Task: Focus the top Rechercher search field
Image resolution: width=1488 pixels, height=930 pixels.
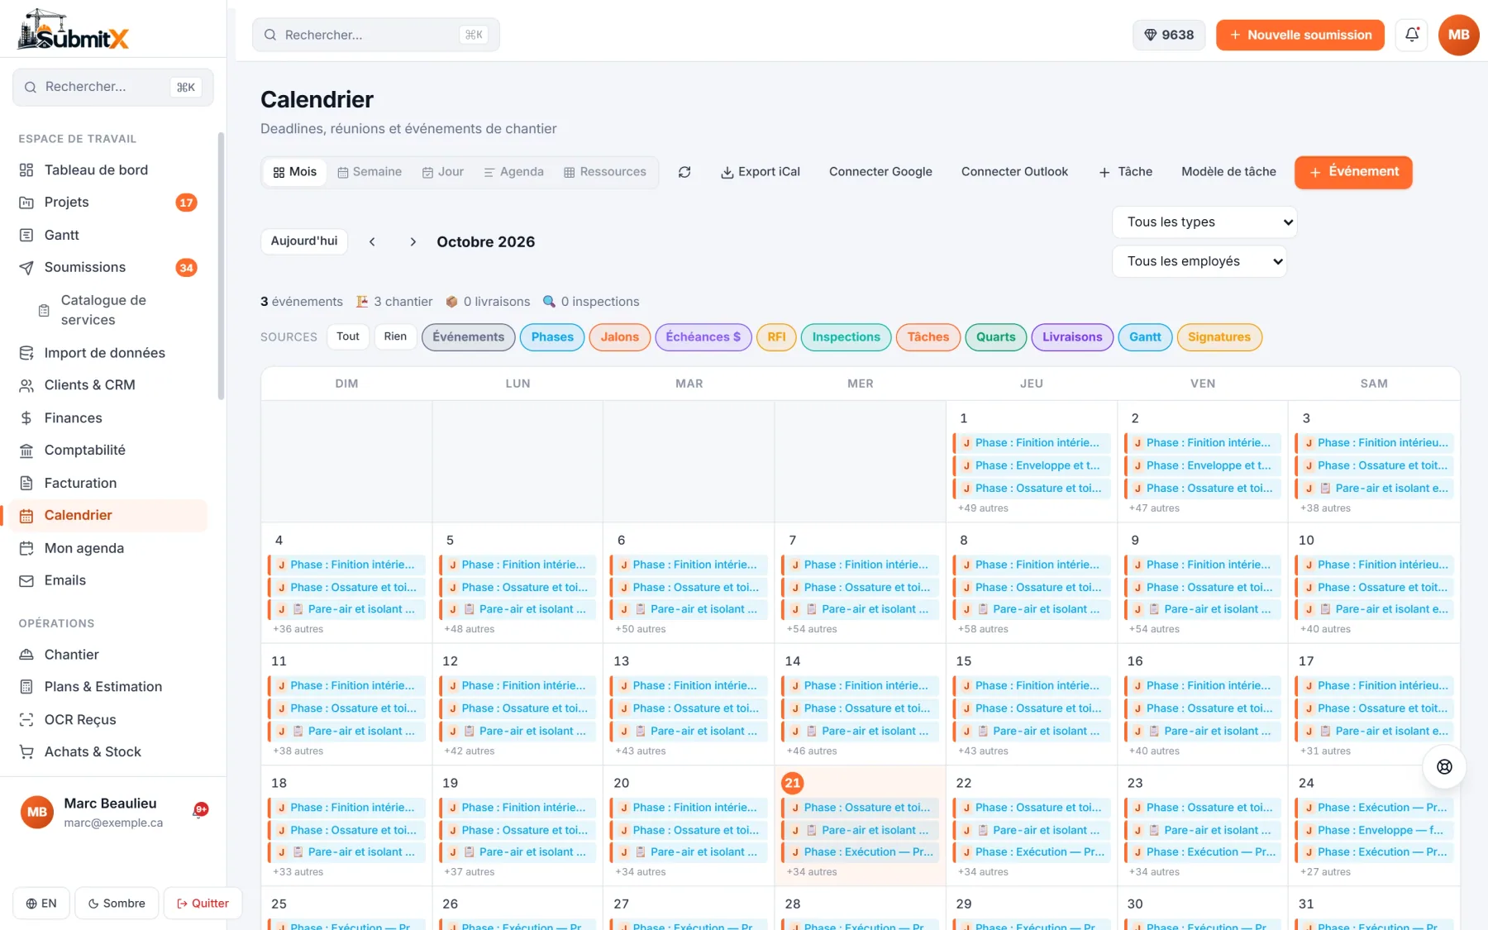Action: 376,35
